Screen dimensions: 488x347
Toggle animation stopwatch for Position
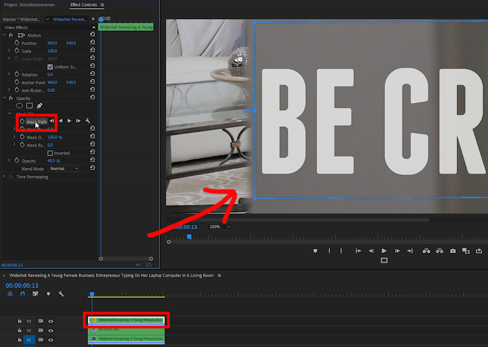17,43
